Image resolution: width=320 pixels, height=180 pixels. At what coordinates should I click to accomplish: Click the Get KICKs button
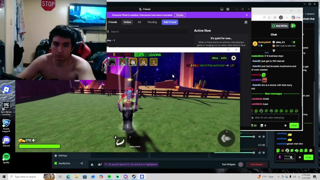[x=280, y=26]
